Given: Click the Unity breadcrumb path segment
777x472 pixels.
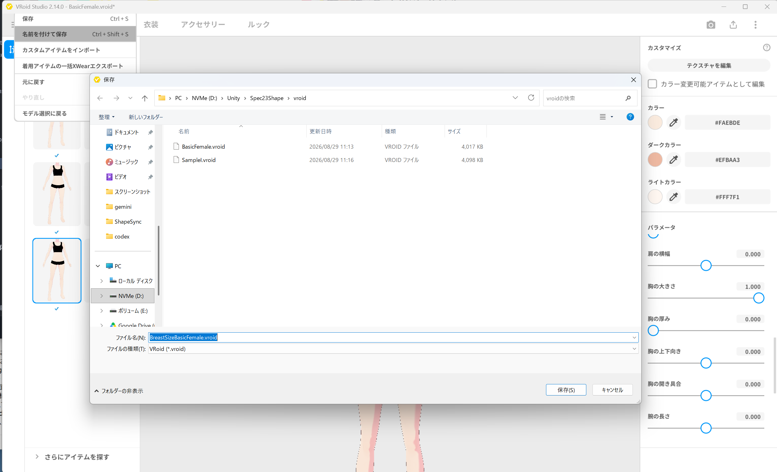Looking at the screenshot, I should click(x=233, y=98).
